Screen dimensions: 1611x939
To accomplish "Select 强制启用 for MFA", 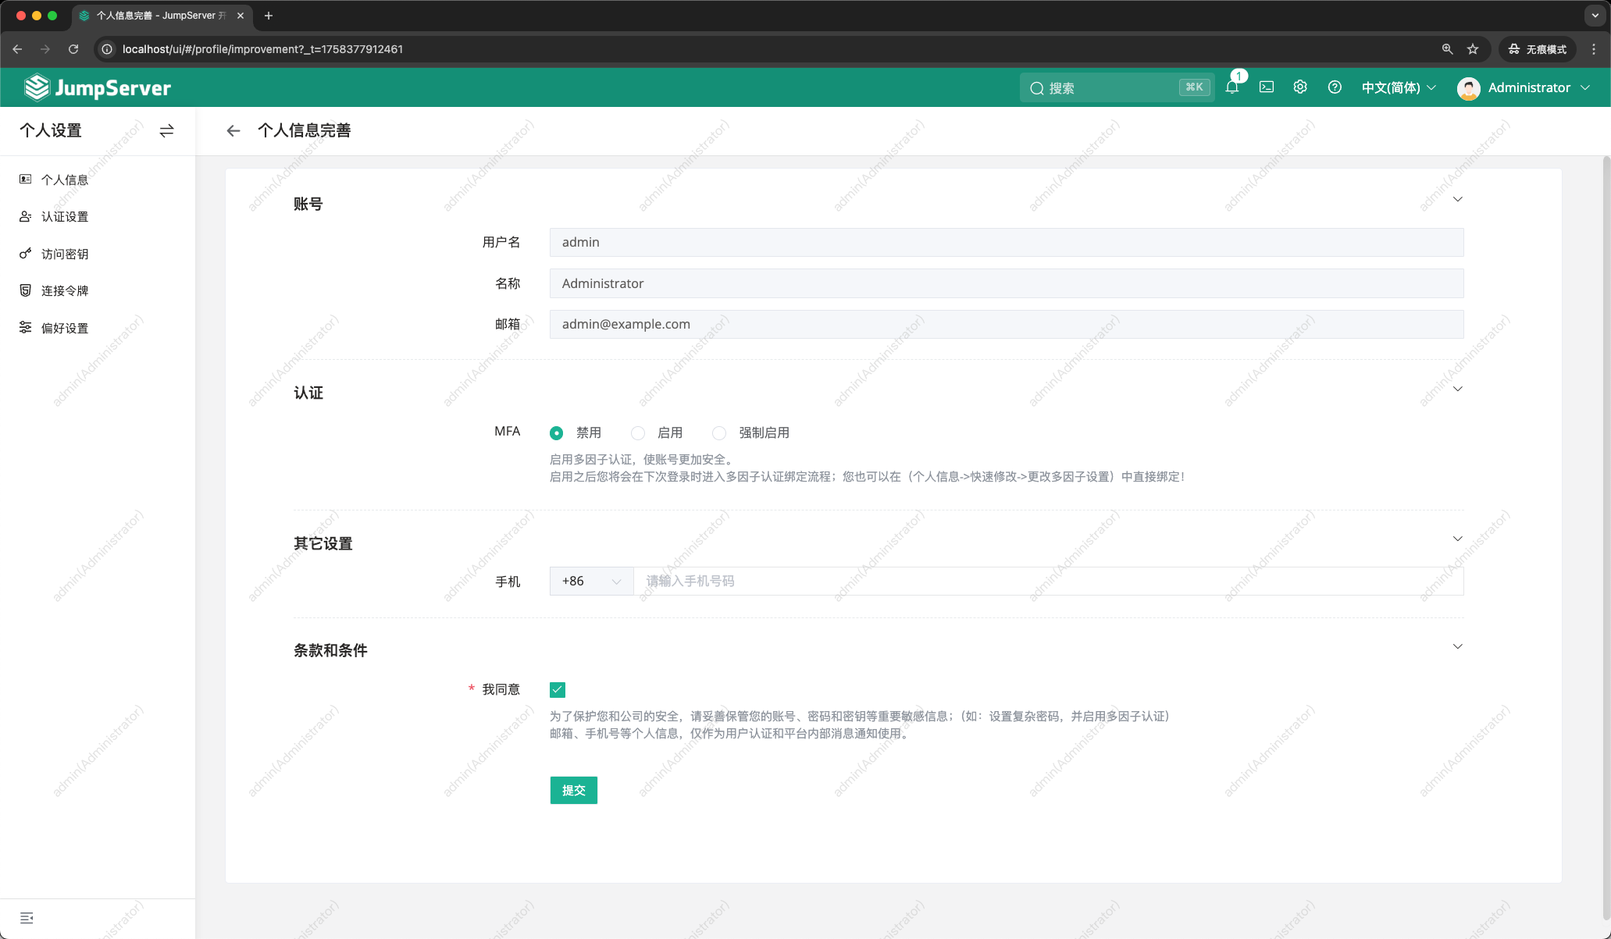I will click(718, 432).
